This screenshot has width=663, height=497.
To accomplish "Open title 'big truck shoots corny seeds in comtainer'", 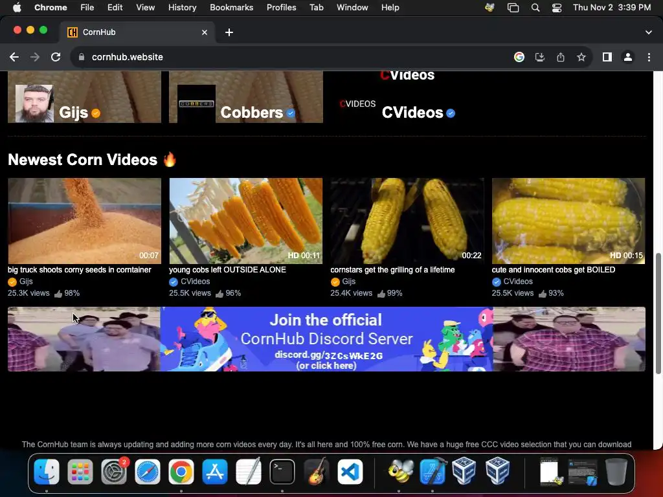I will click(x=80, y=270).
